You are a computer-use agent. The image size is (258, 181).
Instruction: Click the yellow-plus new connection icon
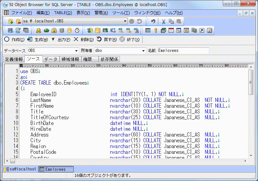[x=11, y=21]
